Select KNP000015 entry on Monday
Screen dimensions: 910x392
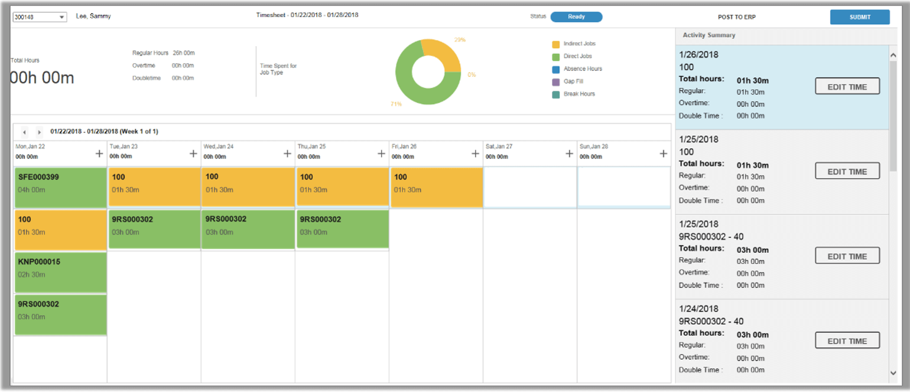[60, 272]
